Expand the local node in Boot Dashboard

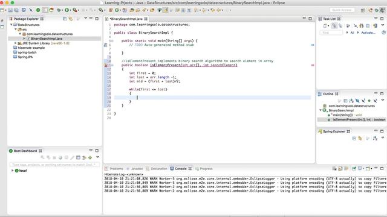[12, 171]
